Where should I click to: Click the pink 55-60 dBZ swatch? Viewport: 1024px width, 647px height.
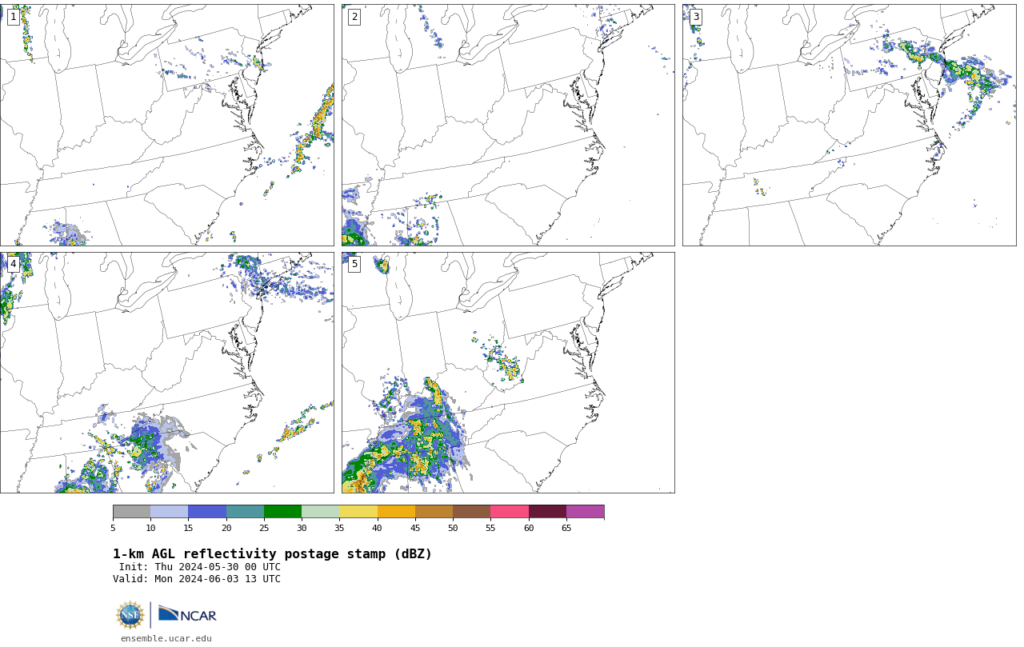[x=510, y=512]
